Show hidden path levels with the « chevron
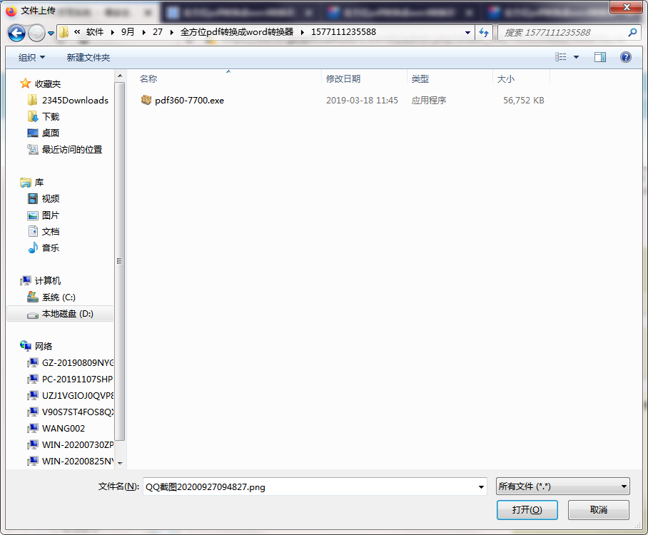The width and height of the screenshot is (648, 535). pyautogui.click(x=77, y=32)
